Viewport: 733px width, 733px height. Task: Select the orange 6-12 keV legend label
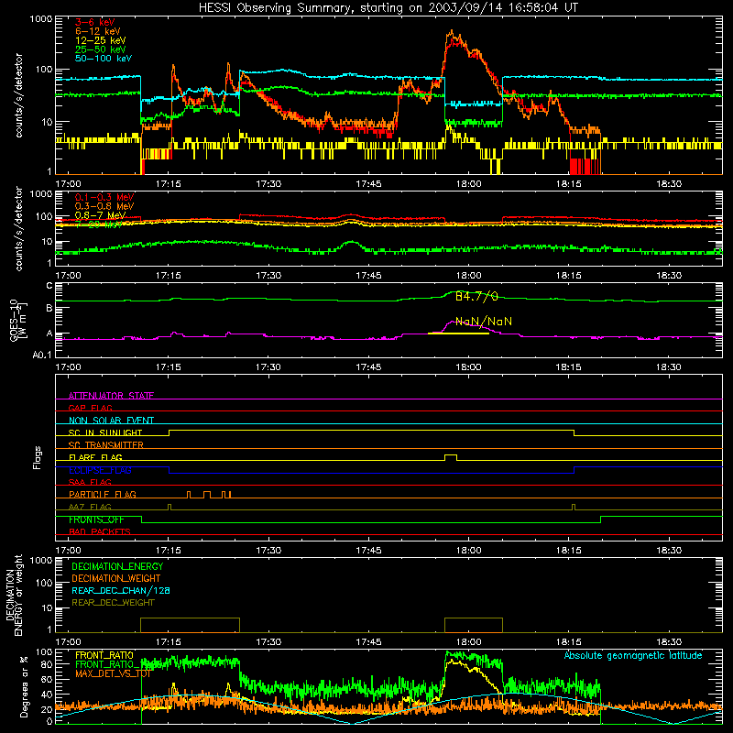(97, 31)
